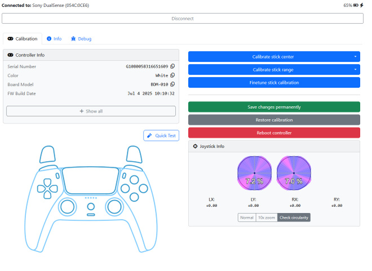Click the mute button under PS button
Viewport: 372px width, 271px height.
coord(91,215)
